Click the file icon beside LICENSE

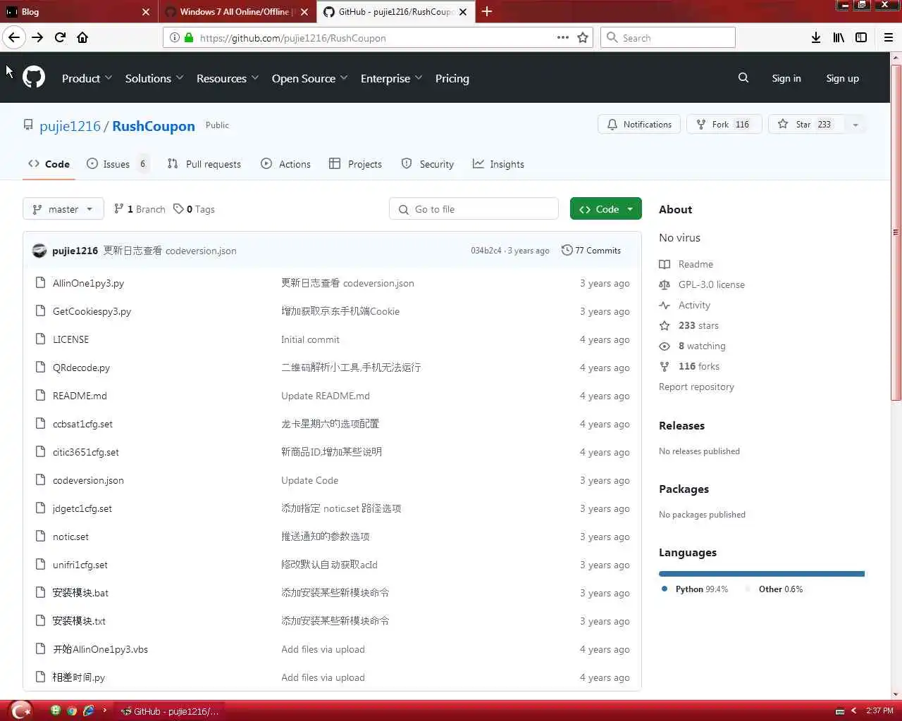pos(40,339)
